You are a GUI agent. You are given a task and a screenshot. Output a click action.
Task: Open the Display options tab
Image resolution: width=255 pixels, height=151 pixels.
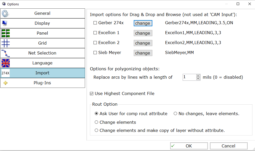(43, 23)
